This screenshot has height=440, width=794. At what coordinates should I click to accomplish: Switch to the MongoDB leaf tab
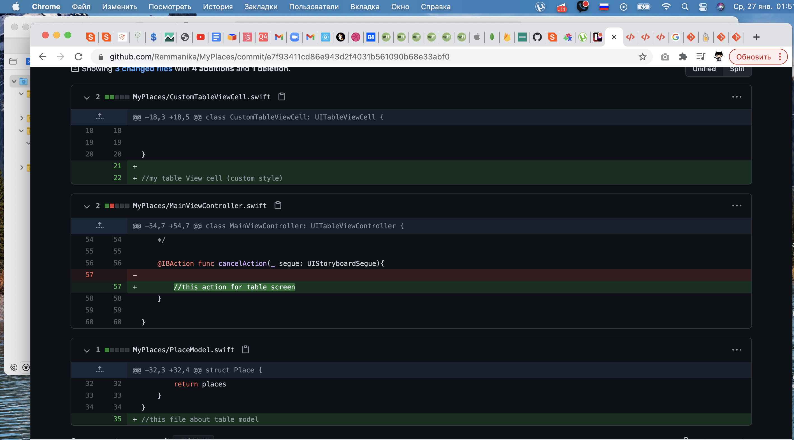[492, 37]
